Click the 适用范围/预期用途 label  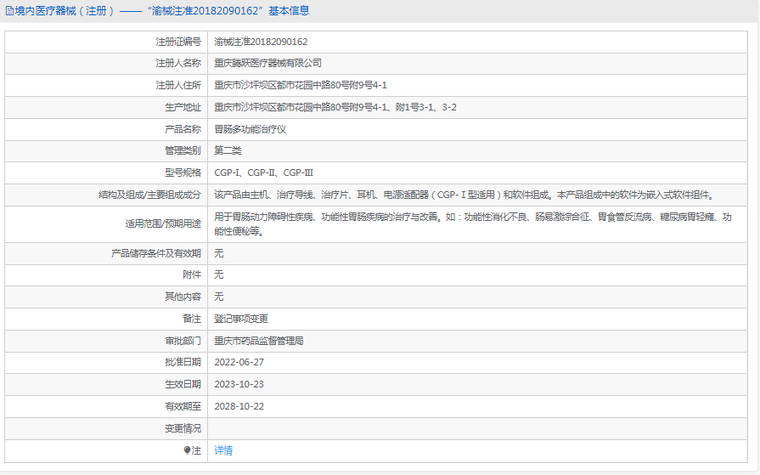tap(163, 223)
